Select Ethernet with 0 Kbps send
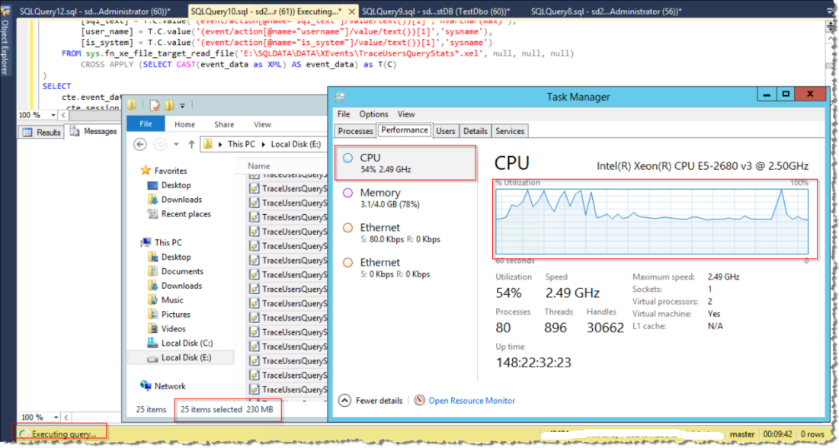Screen dimensions: 839x448 coord(405,267)
